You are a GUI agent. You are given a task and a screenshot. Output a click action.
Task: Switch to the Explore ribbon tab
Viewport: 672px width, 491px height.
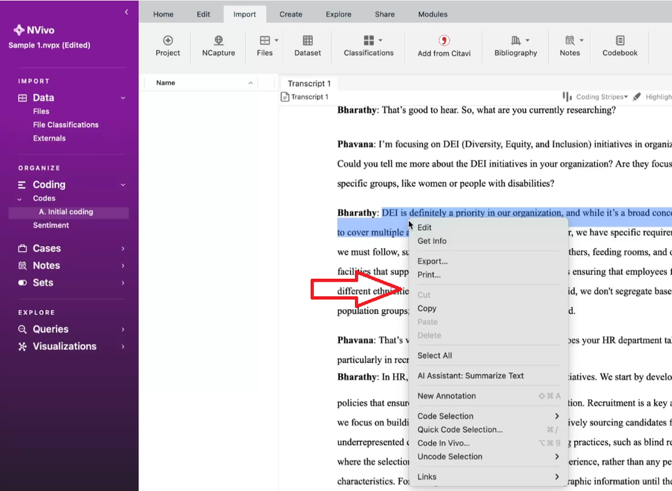(339, 14)
